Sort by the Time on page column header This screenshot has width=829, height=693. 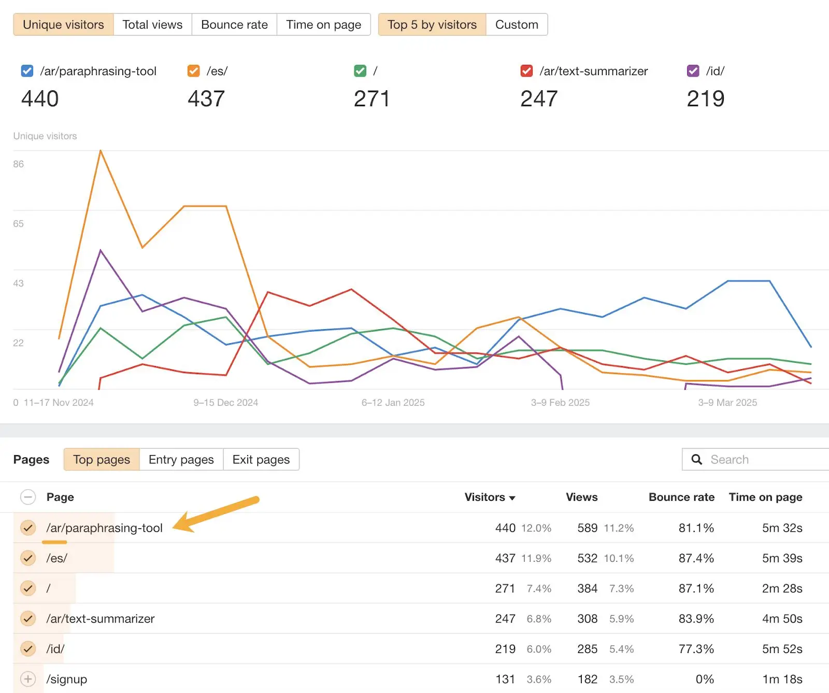pyautogui.click(x=765, y=497)
